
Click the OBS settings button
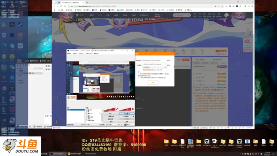tap(111, 114)
